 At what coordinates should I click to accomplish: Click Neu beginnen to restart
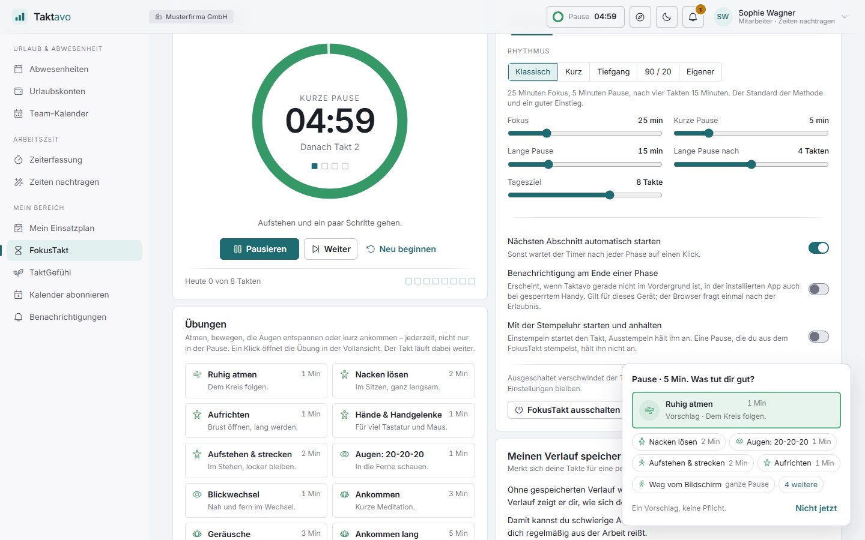point(401,249)
